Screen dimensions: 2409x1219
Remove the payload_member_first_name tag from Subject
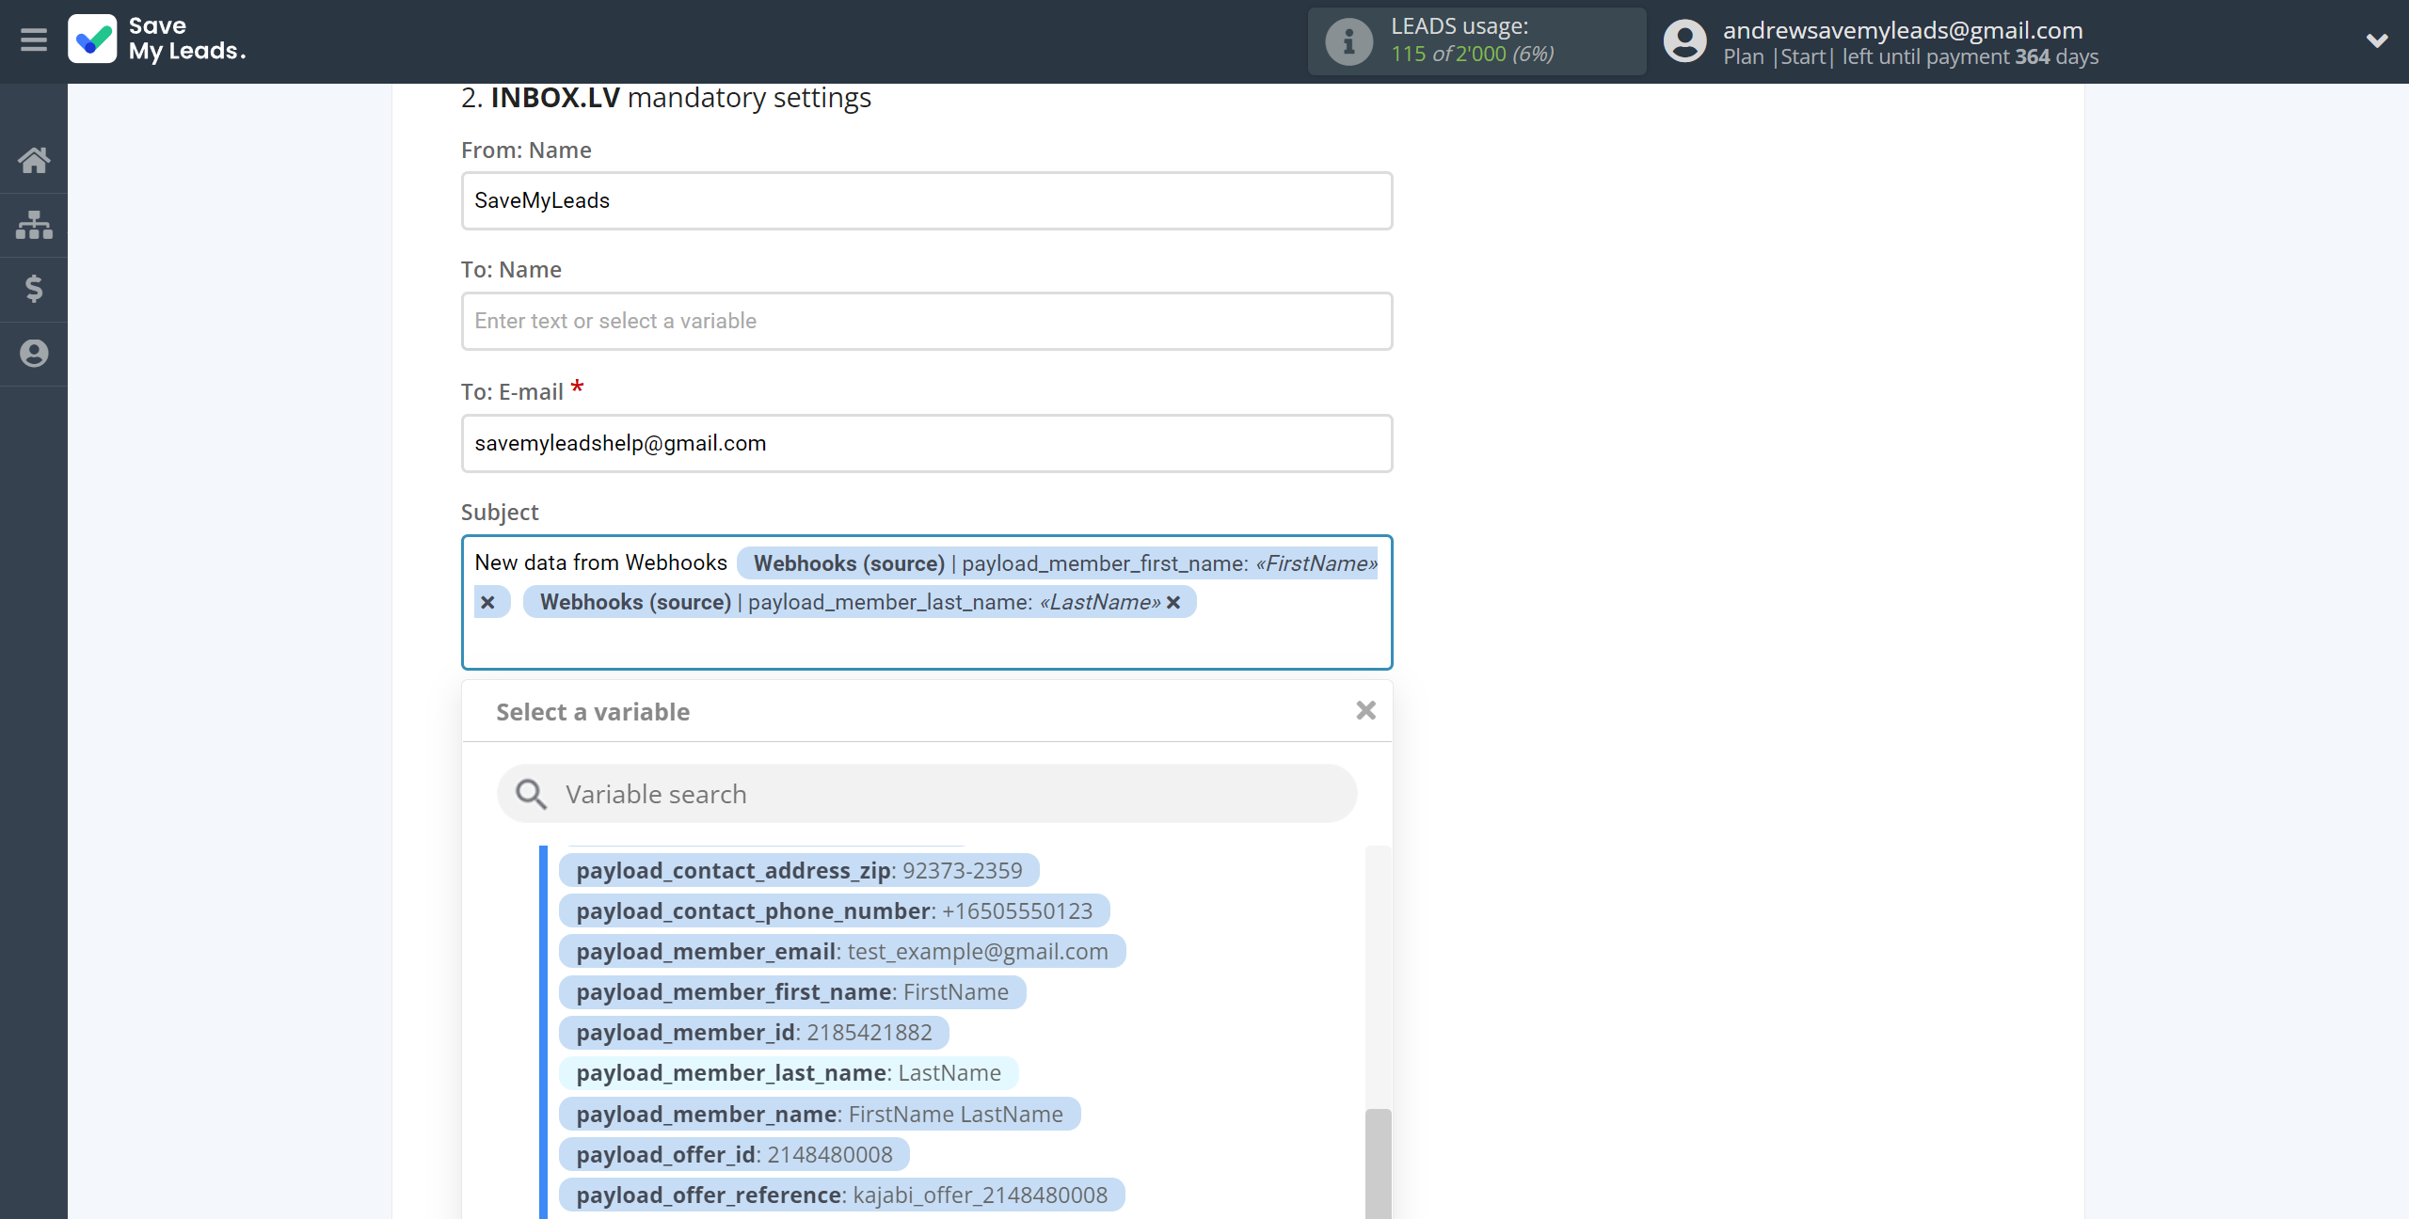(487, 602)
